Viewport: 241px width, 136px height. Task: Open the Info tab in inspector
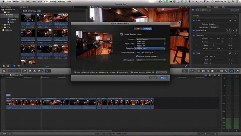pyautogui.click(x=223, y=7)
